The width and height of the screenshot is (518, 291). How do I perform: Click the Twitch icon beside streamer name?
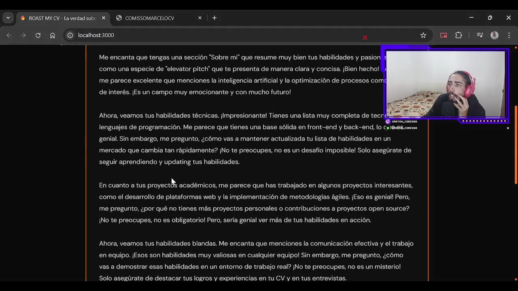[388, 122]
